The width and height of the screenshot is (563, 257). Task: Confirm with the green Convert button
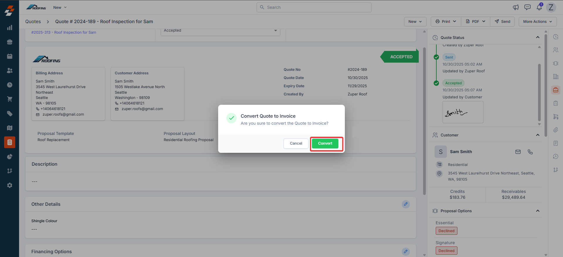pyautogui.click(x=325, y=143)
